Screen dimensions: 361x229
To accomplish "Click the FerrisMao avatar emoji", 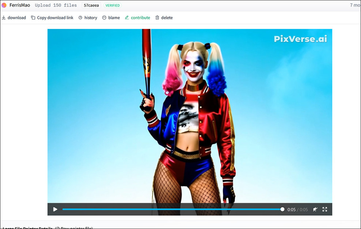I will [5, 5].
